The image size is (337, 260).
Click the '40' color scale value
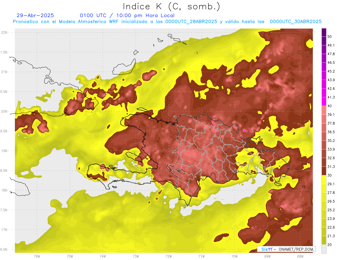pyautogui.click(x=330, y=106)
